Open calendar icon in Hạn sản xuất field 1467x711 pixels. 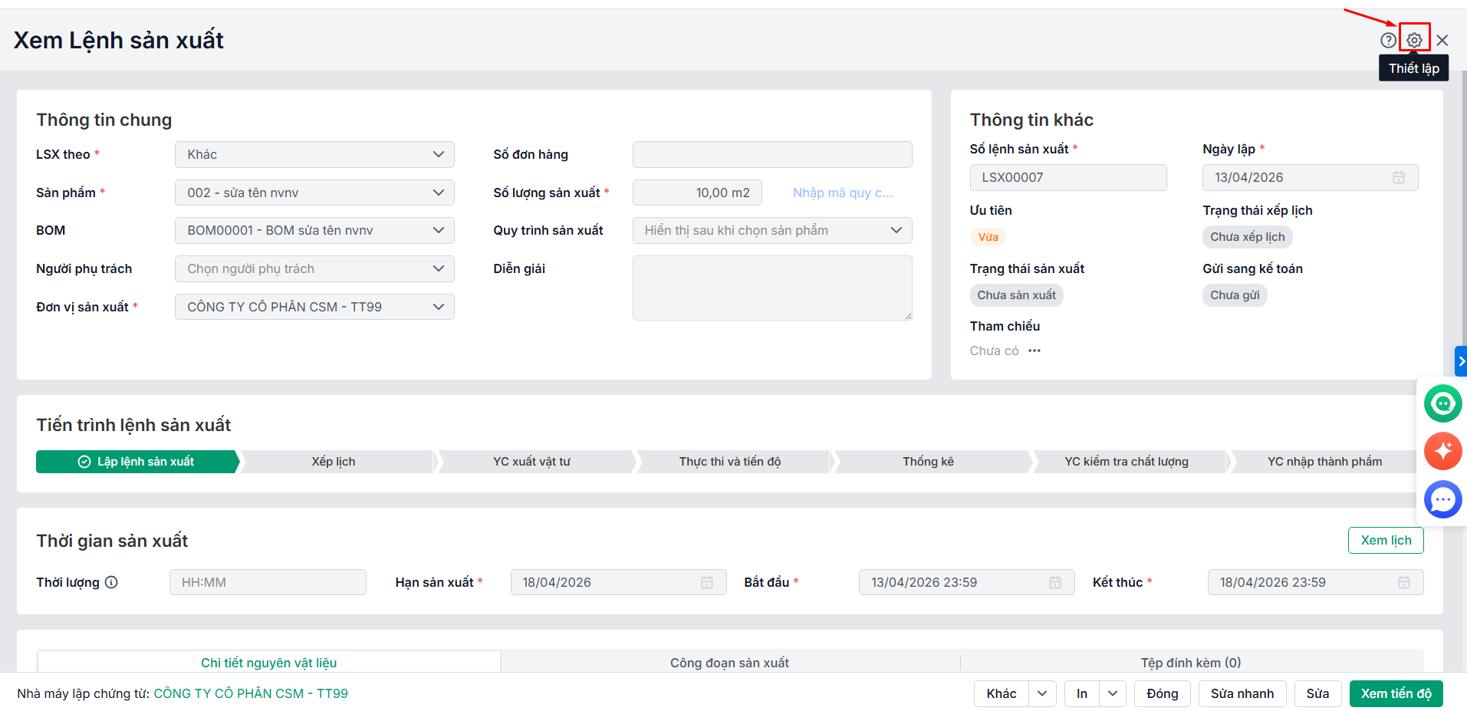tap(706, 582)
